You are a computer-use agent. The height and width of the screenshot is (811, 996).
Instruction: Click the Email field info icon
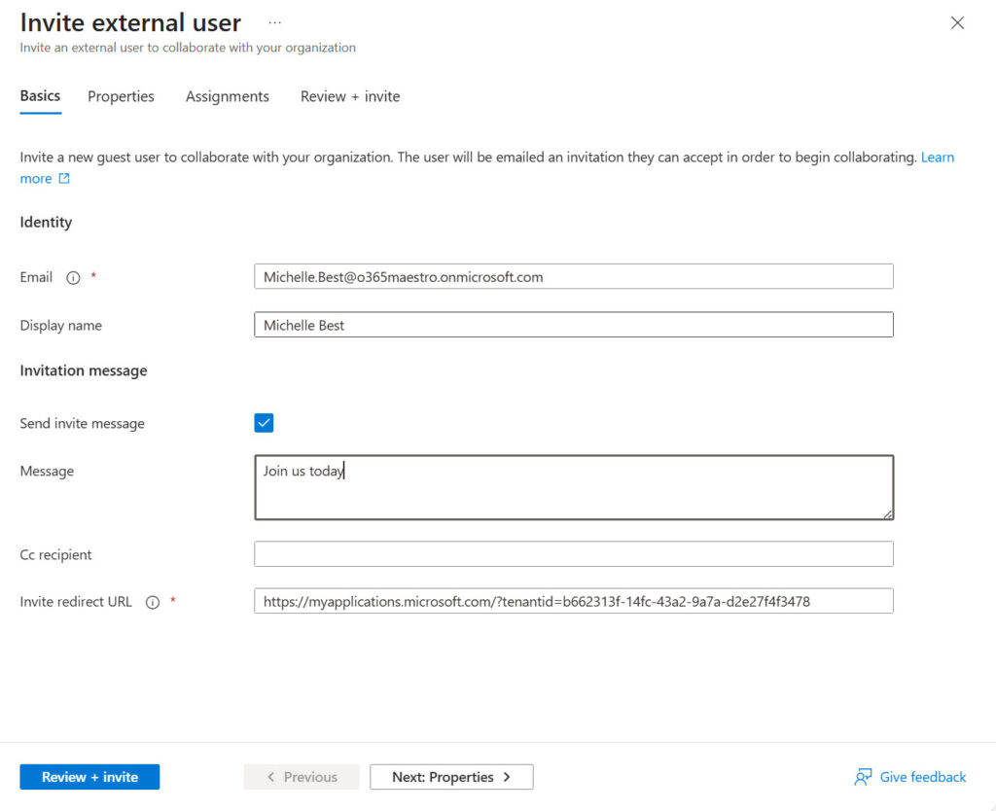73,278
